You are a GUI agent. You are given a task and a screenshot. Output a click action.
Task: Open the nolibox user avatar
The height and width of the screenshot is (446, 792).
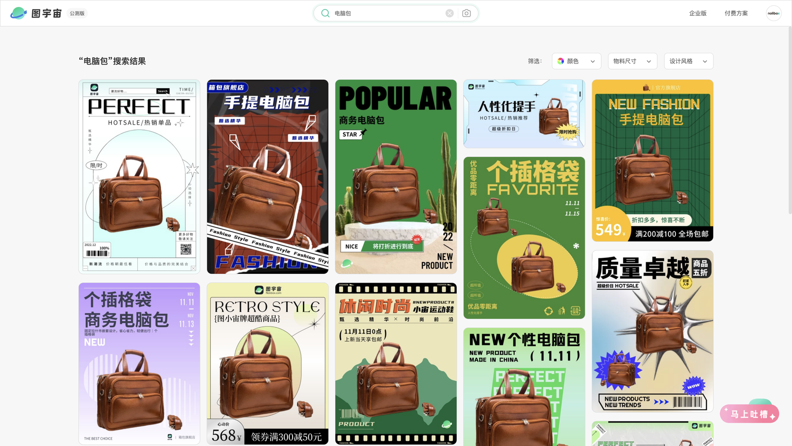pos(774,13)
